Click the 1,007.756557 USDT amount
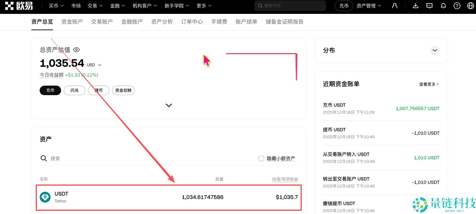476x214 pixels. click(418, 108)
